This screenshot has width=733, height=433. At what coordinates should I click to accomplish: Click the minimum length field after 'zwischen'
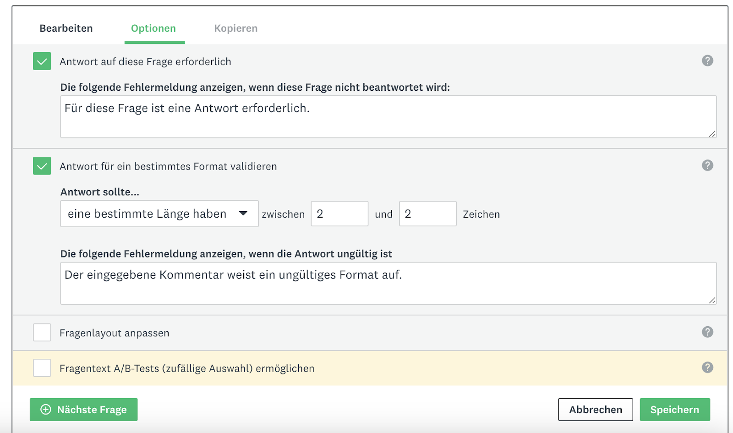(x=339, y=214)
